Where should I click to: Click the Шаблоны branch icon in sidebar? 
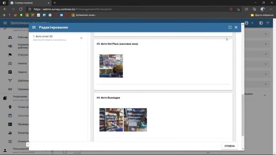tap(10, 81)
